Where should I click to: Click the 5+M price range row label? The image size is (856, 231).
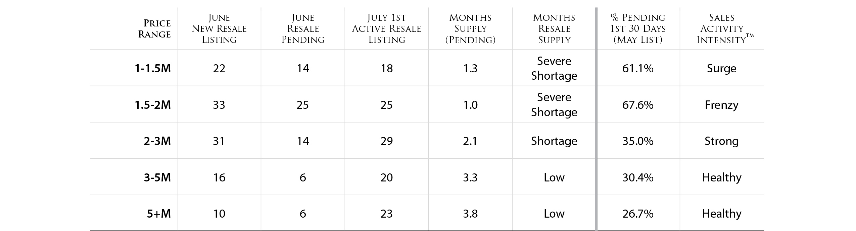pyautogui.click(x=159, y=214)
